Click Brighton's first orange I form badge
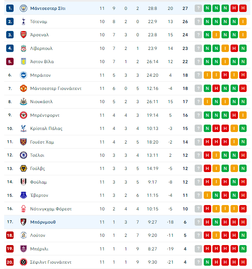Screen dimensions: 252x269 point(207,75)
